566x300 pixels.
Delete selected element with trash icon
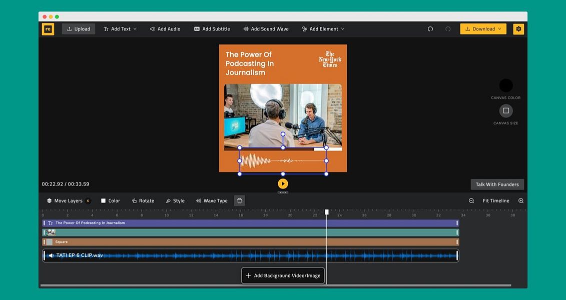(239, 201)
